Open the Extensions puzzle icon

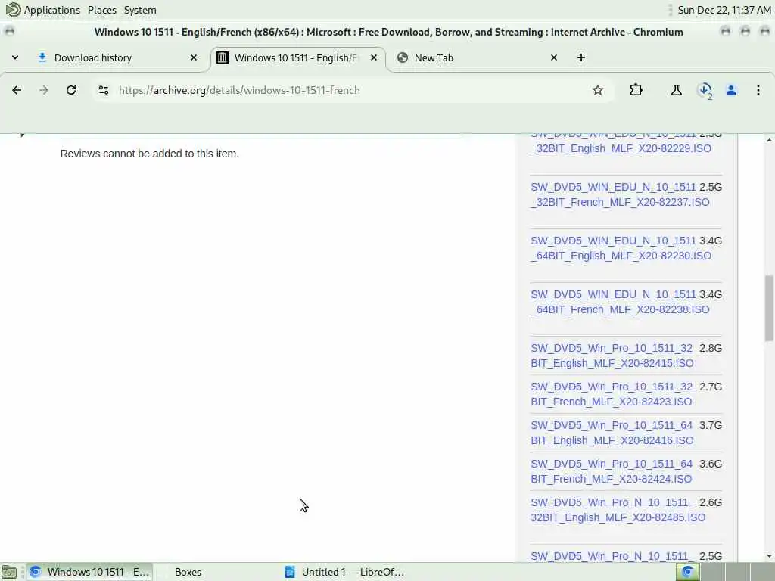pos(636,90)
